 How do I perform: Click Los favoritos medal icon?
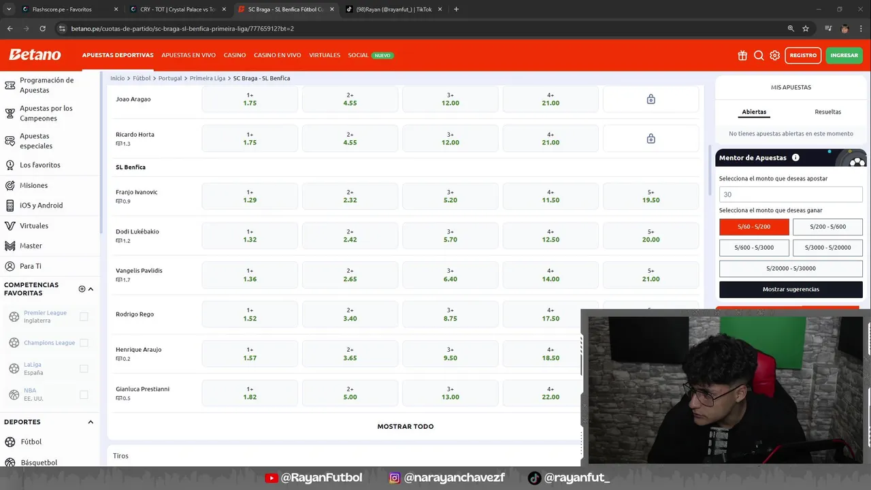click(x=10, y=165)
